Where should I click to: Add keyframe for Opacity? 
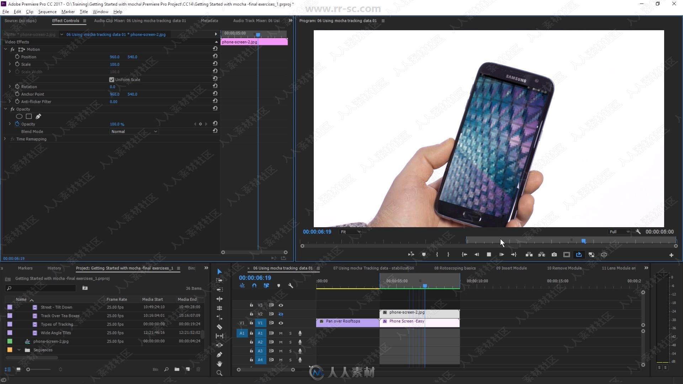click(x=200, y=124)
